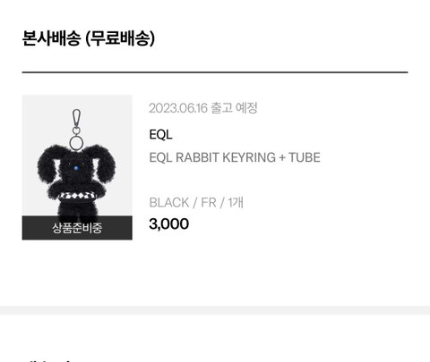Click the 무료배송 label in parentheses
This screenshot has height=362, width=430.
coord(120,38)
